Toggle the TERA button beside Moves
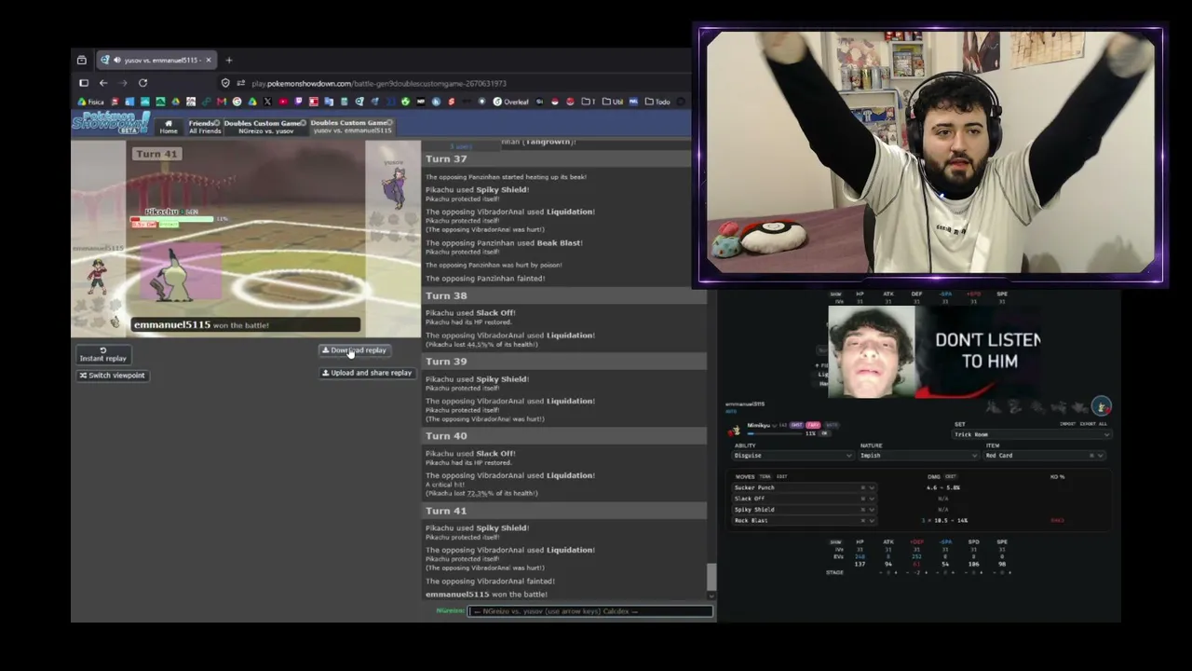Viewport: 1192px width, 671px height. (765, 476)
